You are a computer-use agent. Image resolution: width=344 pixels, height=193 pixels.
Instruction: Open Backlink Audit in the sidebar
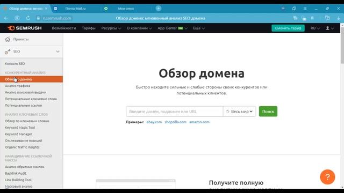click(x=16, y=173)
